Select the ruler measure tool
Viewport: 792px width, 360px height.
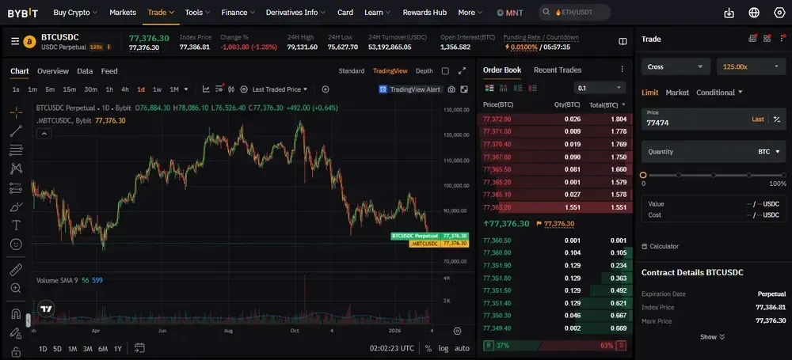(x=16, y=270)
